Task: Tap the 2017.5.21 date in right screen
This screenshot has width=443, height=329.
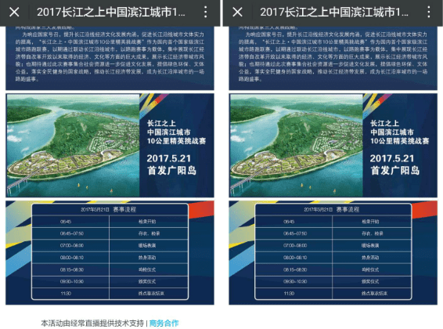Action: [x=392, y=158]
